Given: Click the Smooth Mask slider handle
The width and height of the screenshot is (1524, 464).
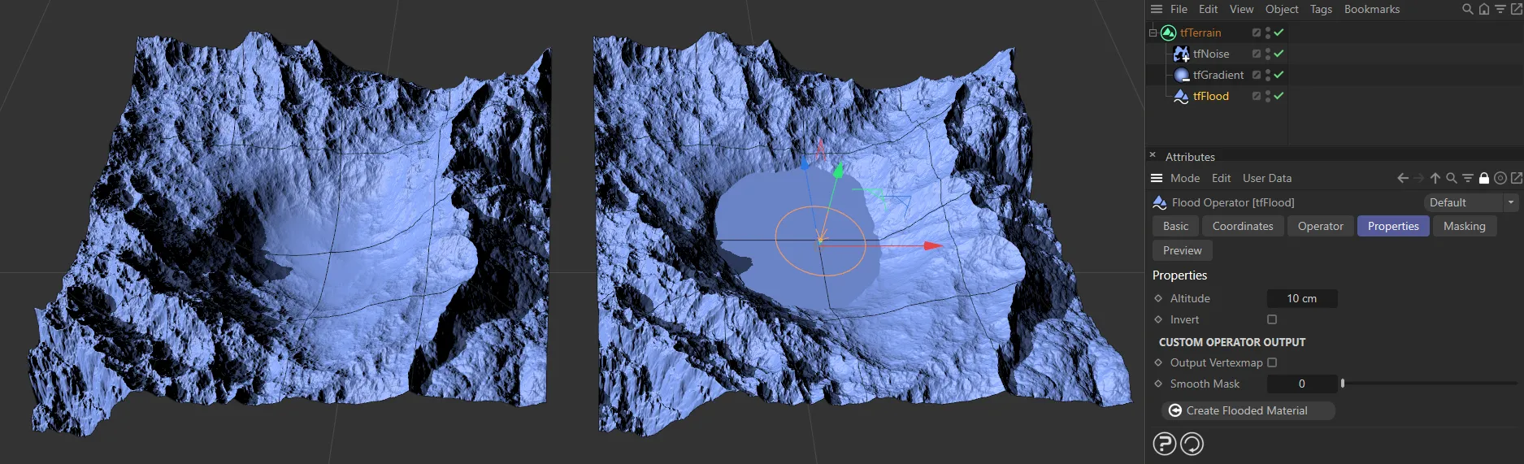Looking at the screenshot, I should (x=1343, y=384).
